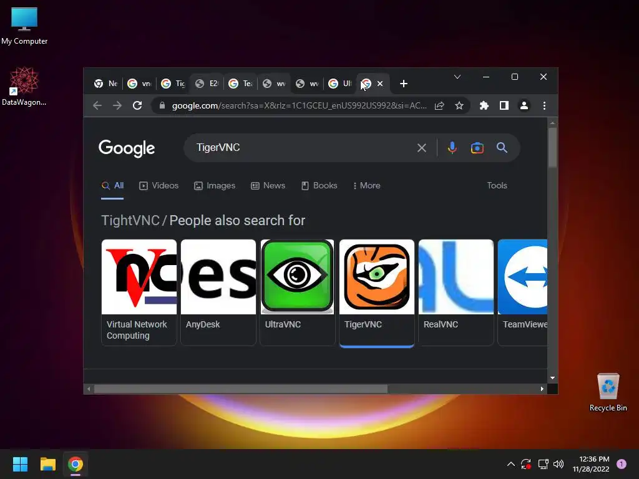Click the horizontal scrollbar right arrow
Screen dimensions: 639x479
(x=542, y=389)
